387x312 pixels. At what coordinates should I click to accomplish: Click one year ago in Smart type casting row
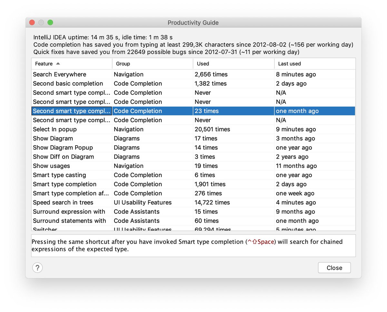pyautogui.click(x=315, y=175)
